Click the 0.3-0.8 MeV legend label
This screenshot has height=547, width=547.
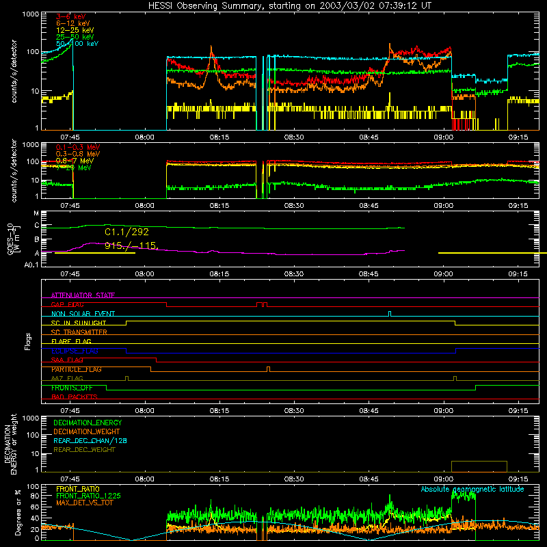click(x=78, y=154)
